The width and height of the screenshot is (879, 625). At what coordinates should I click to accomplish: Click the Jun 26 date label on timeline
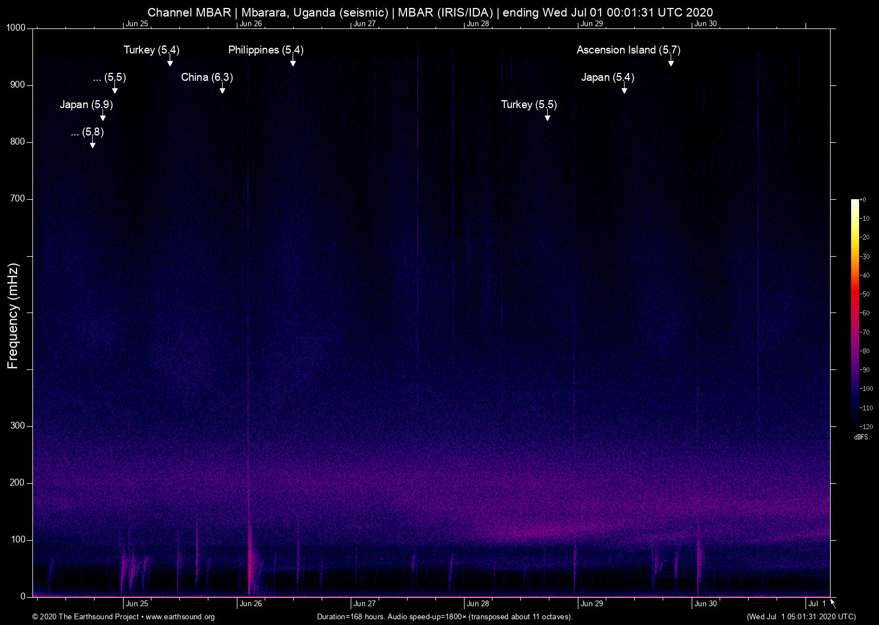tap(250, 603)
